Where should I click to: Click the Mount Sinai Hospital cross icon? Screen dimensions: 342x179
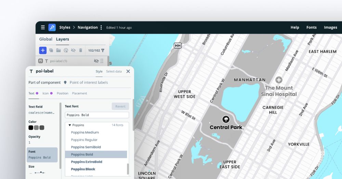(x=279, y=80)
